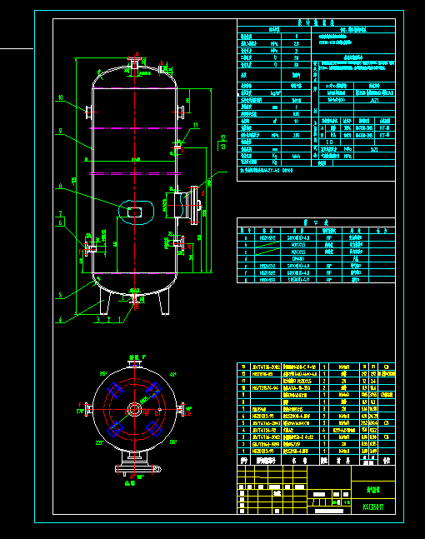Select red nozzle label g at vessel bottom
The width and height of the screenshot is (425, 539).
pyautogui.click(x=137, y=306)
